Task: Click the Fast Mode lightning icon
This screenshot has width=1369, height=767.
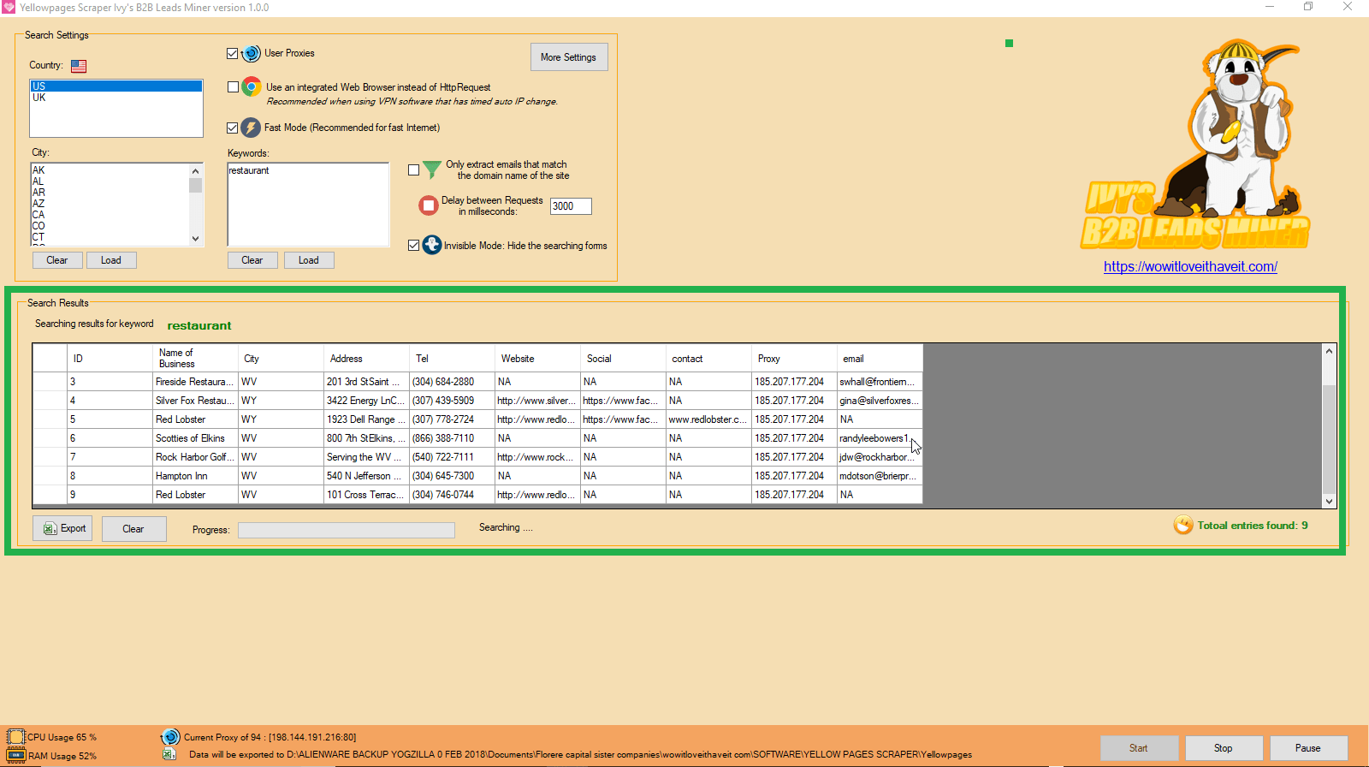Action: tap(251, 128)
